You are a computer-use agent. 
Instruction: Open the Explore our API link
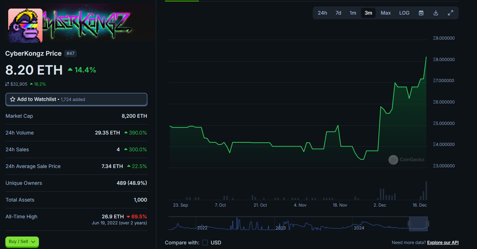443,243
